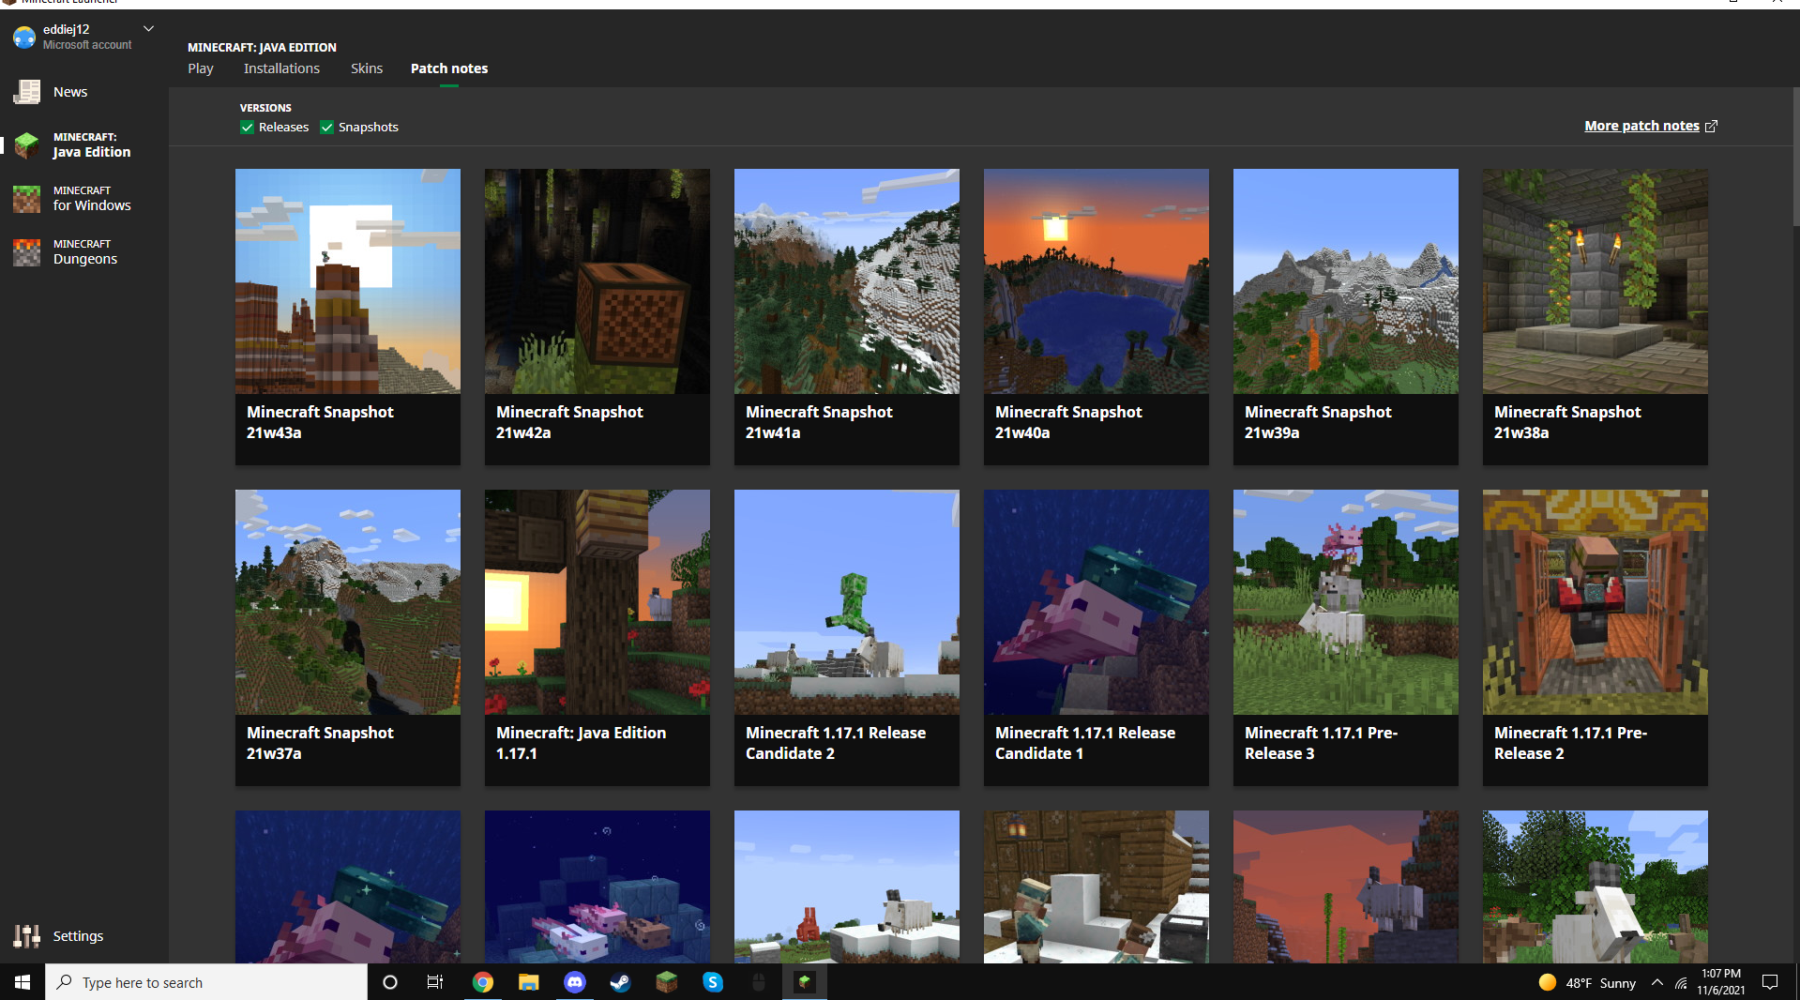Launch Steam from the taskbar
Screen dimensions: 1800x1000
[620, 982]
